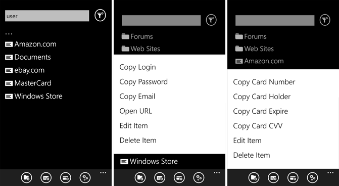
Task: Choose Copy Card Holder from the context menu
Action: coord(262,97)
